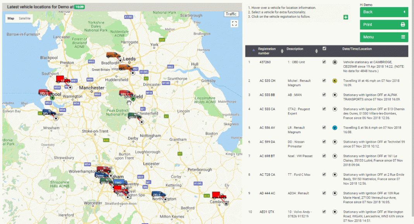Select the red SRV 7 van near Sheffield
Image resolution: width=414 pixels, height=224 pixels.
point(125,94)
